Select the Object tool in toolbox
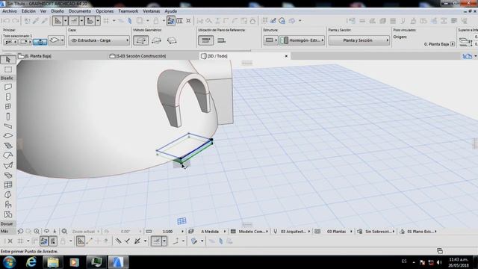This screenshot has height=269, width=478. click(x=8, y=204)
